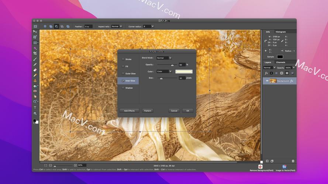Switch to the Layers tab
328x184 pixels.
point(268,62)
